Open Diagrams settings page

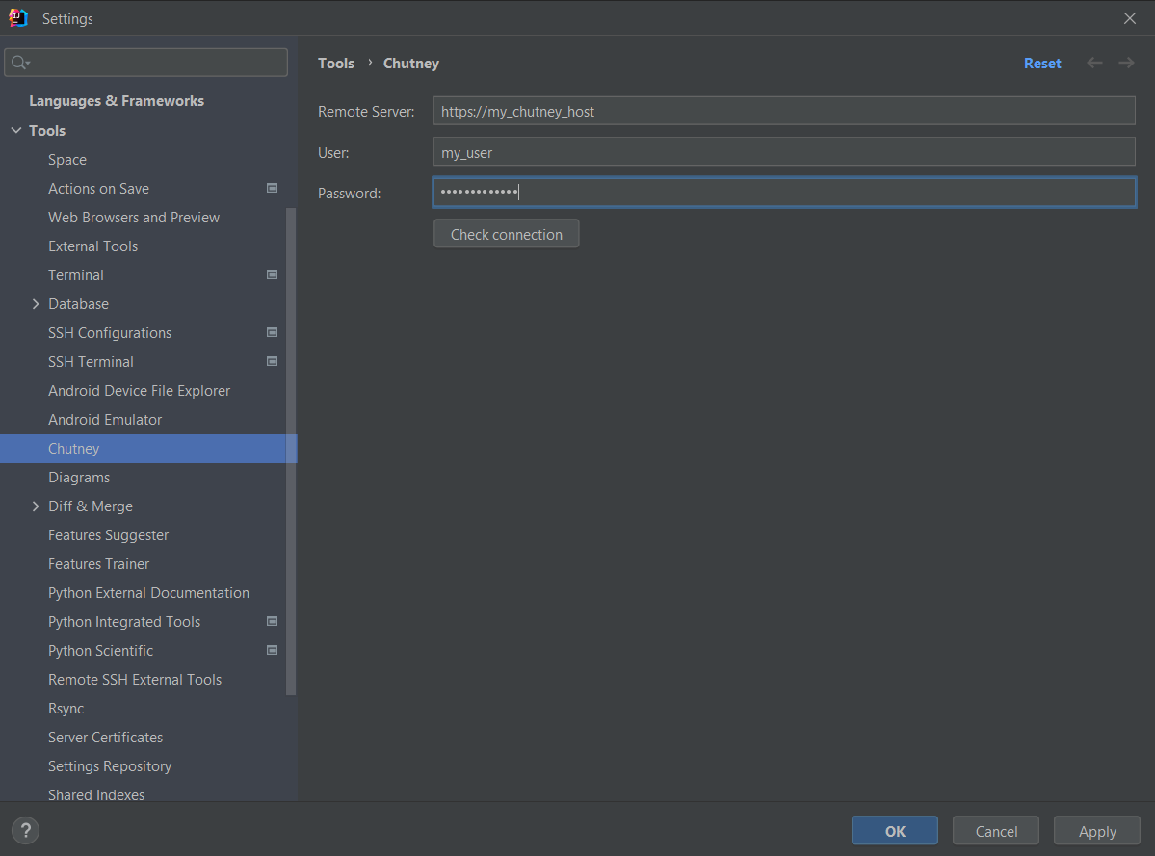[79, 477]
